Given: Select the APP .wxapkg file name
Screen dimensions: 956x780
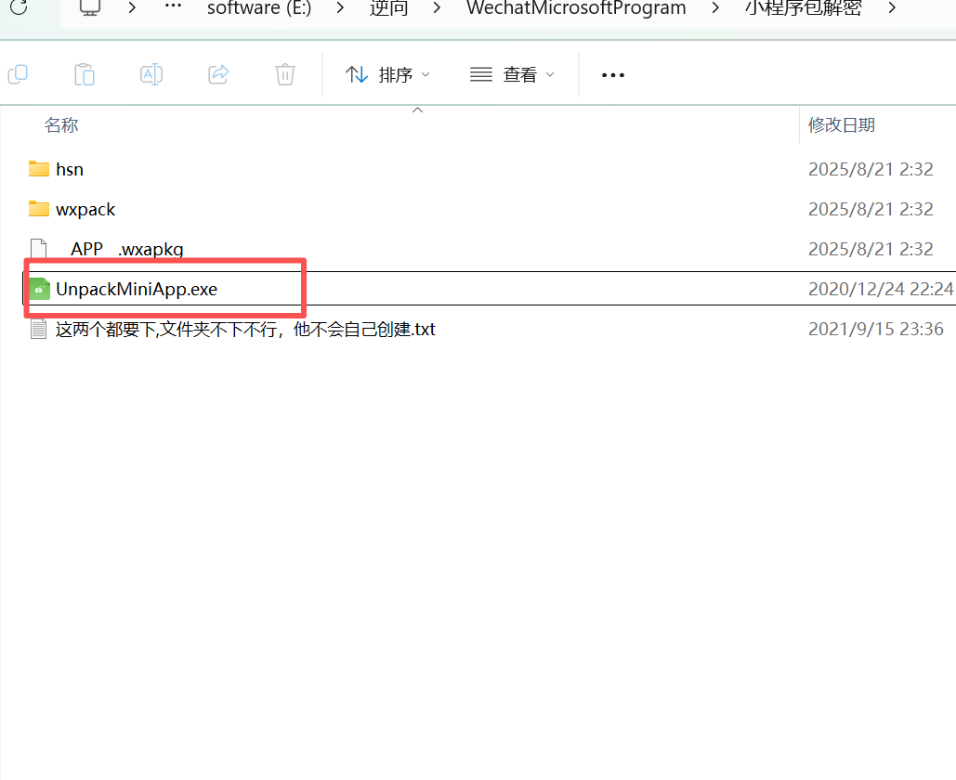Looking at the screenshot, I should 126,249.
